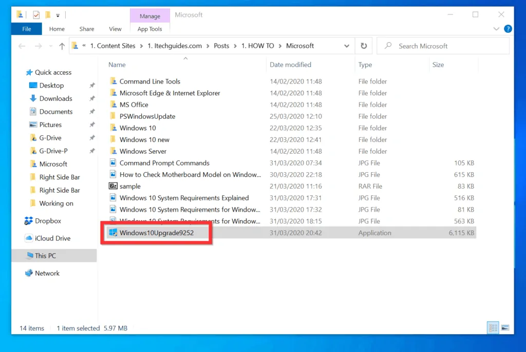Screen dimensions: 526x352
Task: Expand the ribbon display chevron near Help
Action: [x=495, y=29]
